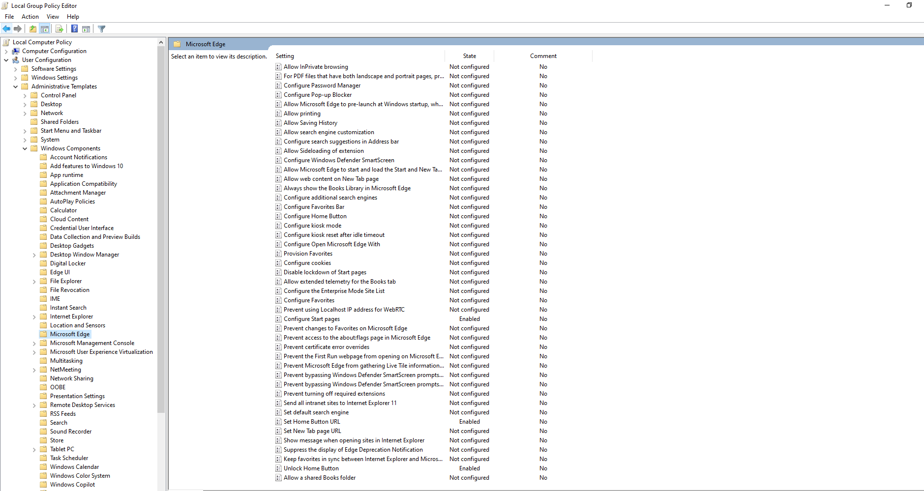Click the Microsoft Edge folder icon in tree
This screenshot has height=491, width=924.
point(43,334)
